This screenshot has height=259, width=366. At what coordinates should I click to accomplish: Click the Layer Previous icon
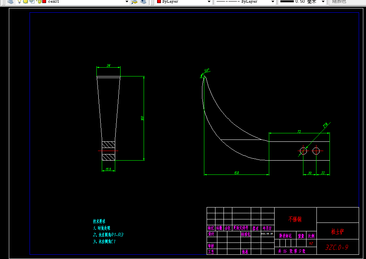tap(143, 2)
